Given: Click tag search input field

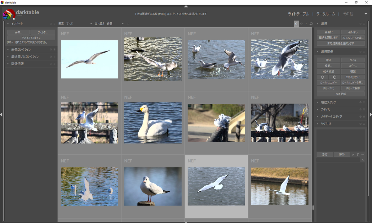Looking at the screenshot, I should click(339, 160).
